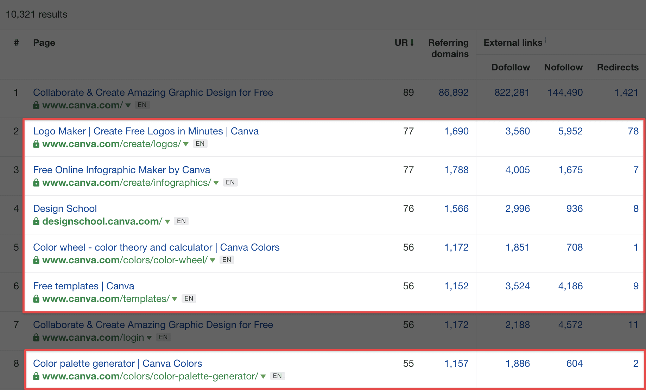The image size is (646, 390).
Task: Click dofollow value 2,996
Action: [x=518, y=209]
